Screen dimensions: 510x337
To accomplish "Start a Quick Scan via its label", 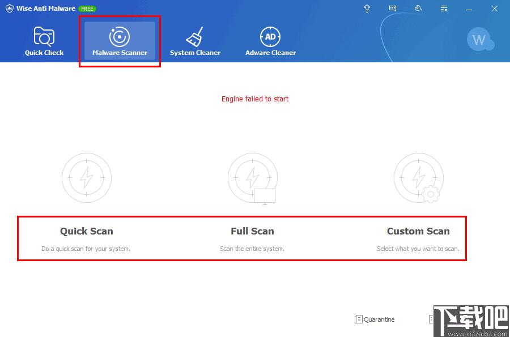I will (87, 231).
